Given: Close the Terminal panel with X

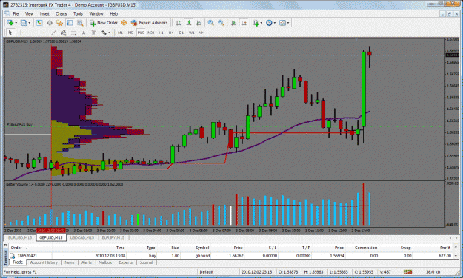Looking at the screenshot, I should point(5,245).
